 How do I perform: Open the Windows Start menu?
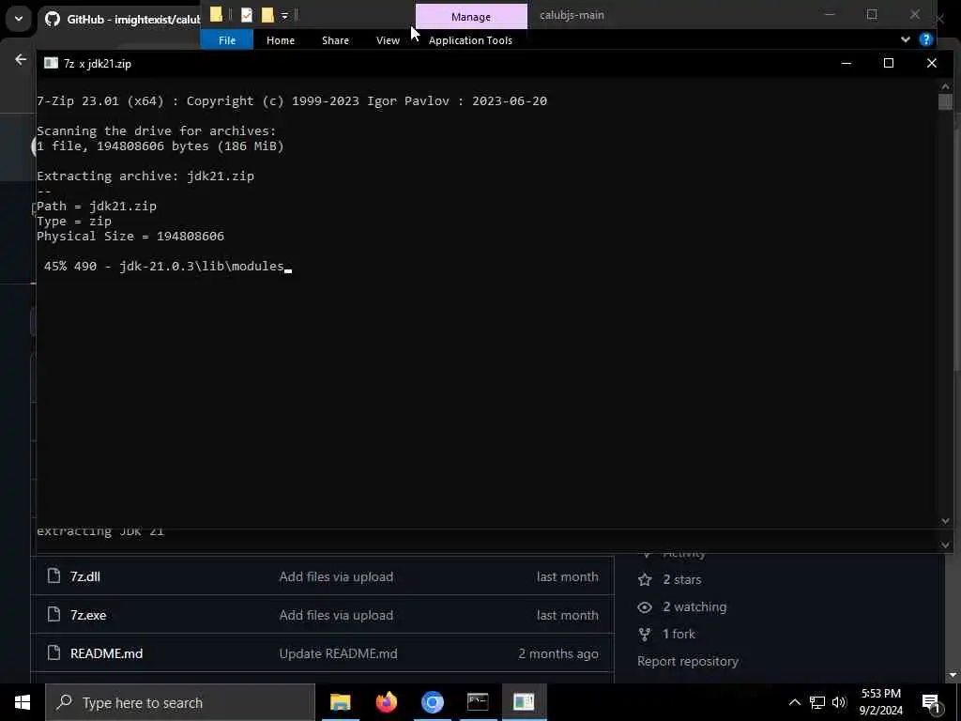[23, 702]
